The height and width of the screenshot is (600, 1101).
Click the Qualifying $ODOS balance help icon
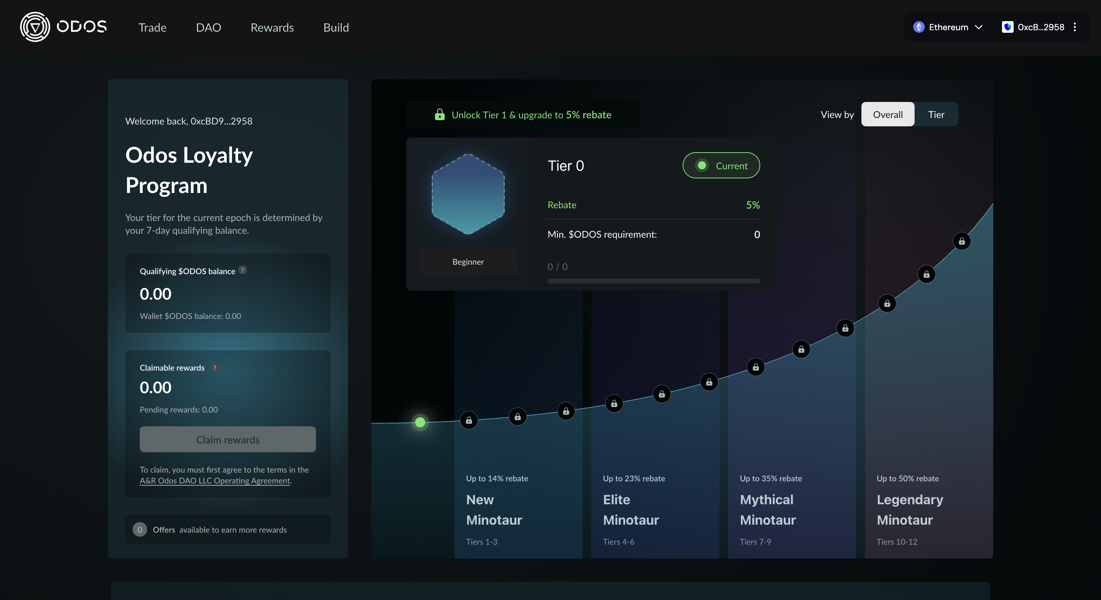pos(242,270)
